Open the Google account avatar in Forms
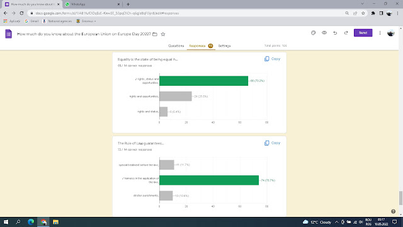This screenshot has height=227, width=403. tap(390, 33)
